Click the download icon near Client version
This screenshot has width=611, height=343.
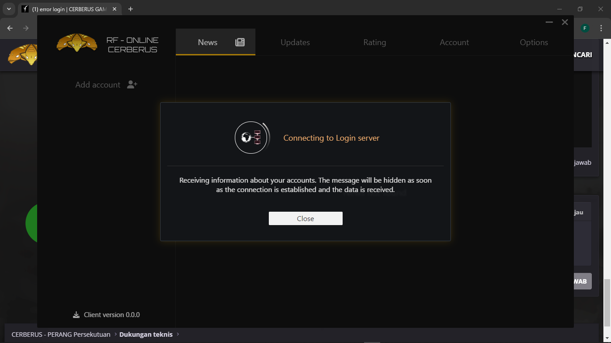click(76, 315)
